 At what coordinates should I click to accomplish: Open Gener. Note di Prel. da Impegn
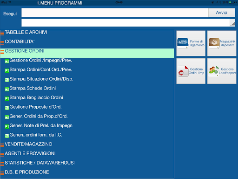[41, 125]
